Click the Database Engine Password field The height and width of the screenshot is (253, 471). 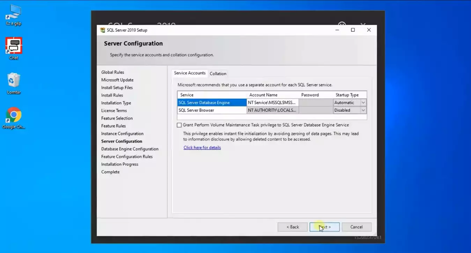pyautogui.click(x=316, y=103)
